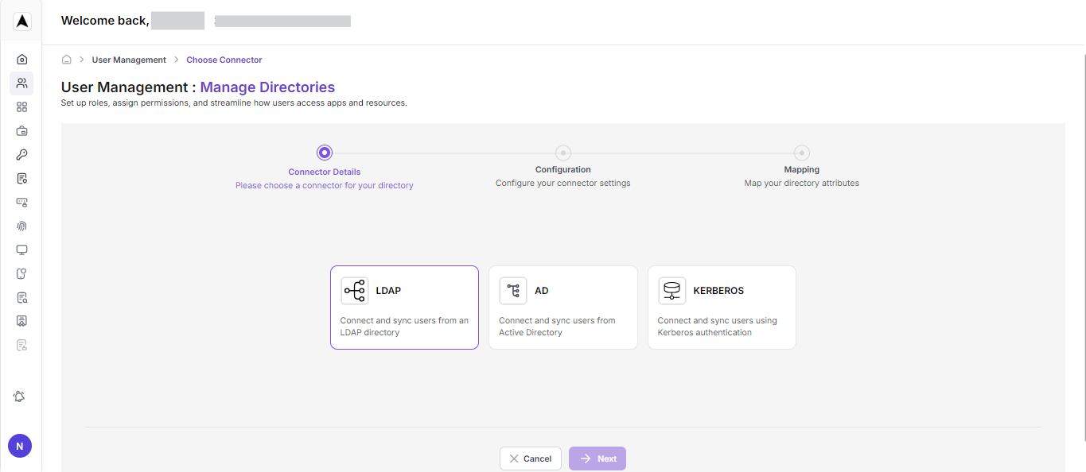This screenshot has width=1086, height=472.
Task: Click the monitor devices icon in sidebar
Action: click(21, 250)
